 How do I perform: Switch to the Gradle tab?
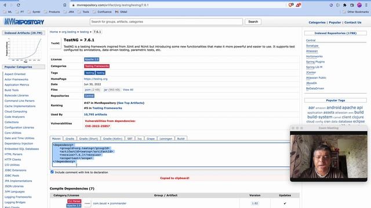point(70,139)
